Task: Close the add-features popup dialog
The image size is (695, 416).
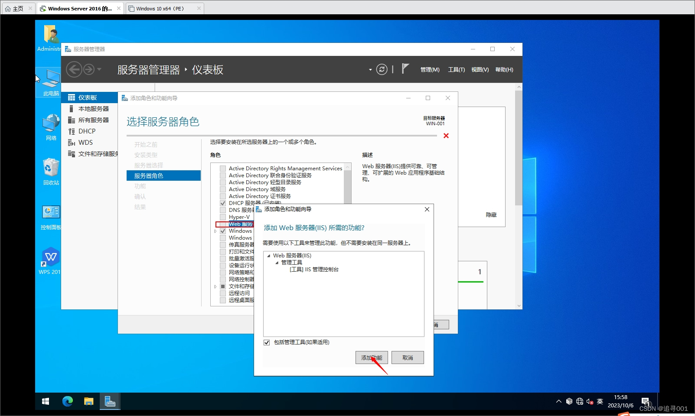Action: click(427, 209)
